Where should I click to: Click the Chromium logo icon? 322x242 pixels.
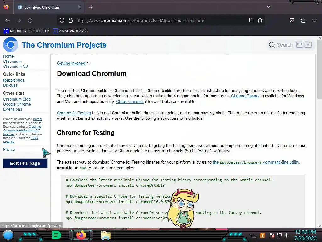(11, 45)
